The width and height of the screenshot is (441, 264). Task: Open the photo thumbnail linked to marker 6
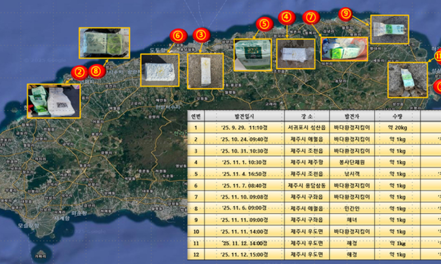160,70
